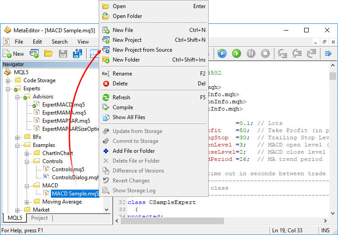Image resolution: width=338 pixels, height=235 pixels.
Task: Click the editor vertical scrollbar
Action: [x=333, y=135]
